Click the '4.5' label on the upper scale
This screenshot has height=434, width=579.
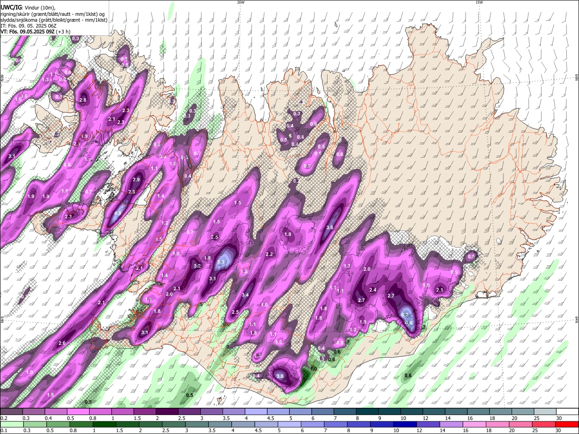(271, 418)
